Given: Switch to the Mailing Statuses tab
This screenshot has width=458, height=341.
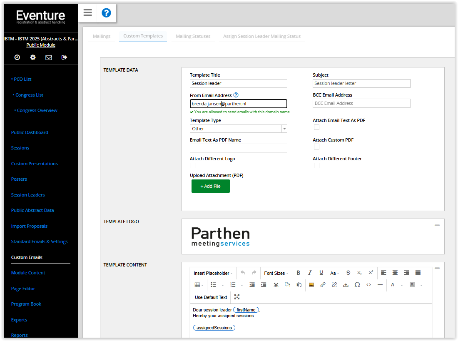Looking at the screenshot, I should (193, 36).
